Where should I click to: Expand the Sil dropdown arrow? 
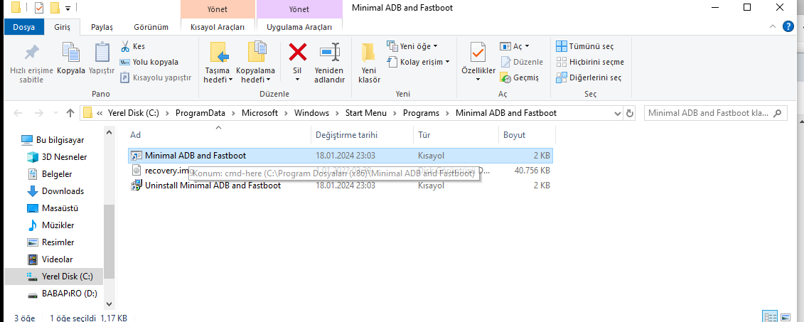297,80
